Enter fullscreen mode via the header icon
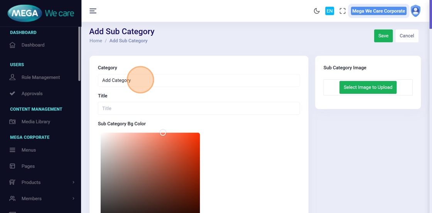The image size is (432, 213). click(x=343, y=11)
